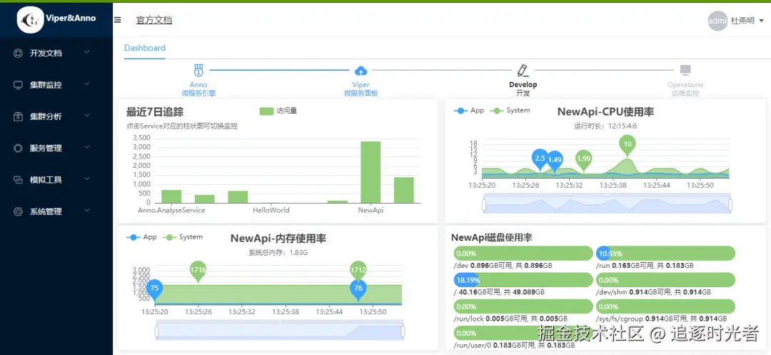Select the Operations monitor step icon
This screenshot has height=355, width=771.
(685, 70)
